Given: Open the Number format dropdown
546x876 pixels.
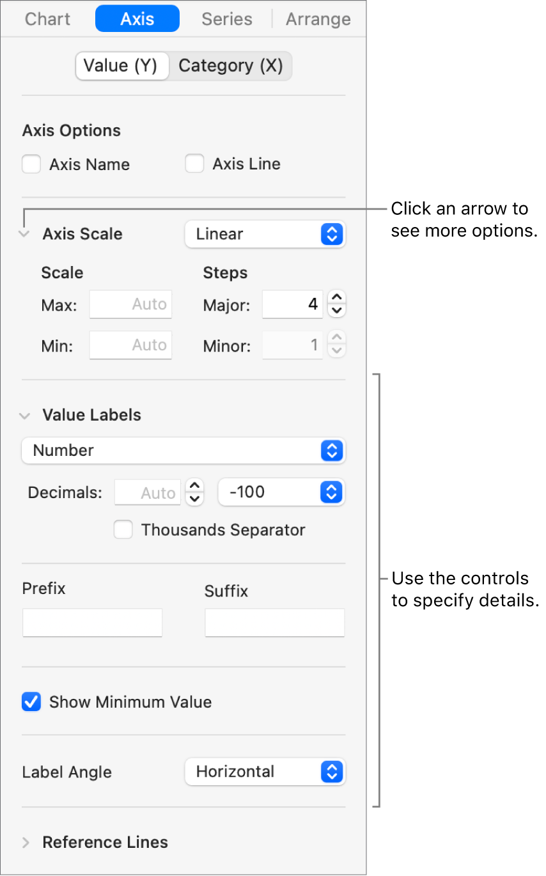Looking at the screenshot, I should [183, 451].
